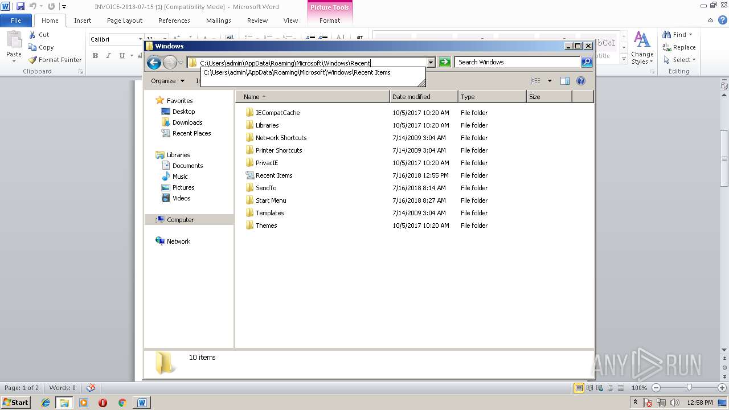Click the Action Center flag in system tray
This screenshot has height=410, width=729.
coord(648,403)
